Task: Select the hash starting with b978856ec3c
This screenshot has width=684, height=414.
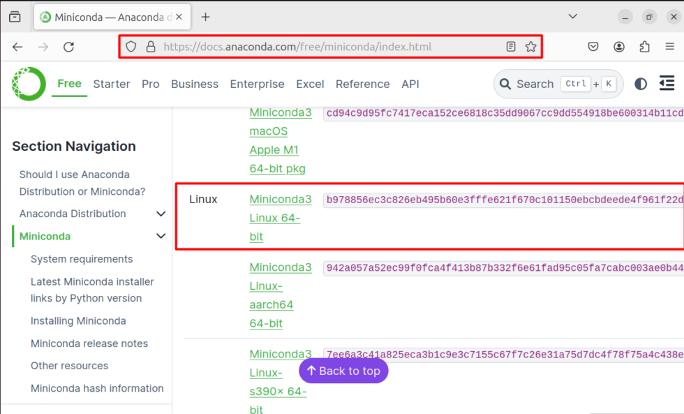Action: tap(504, 200)
